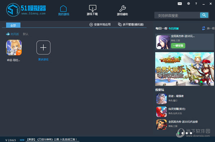Screen dimensions: 215x142
Task: Refresh recommendations with 换一组 icon
Action: [203, 28]
